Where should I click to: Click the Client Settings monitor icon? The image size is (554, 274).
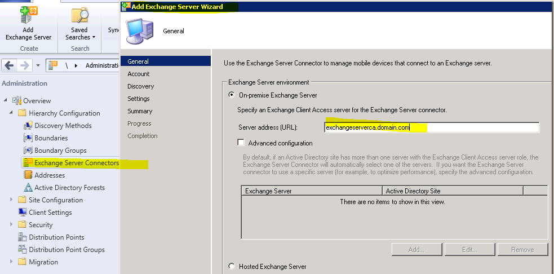(x=22, y=212)
